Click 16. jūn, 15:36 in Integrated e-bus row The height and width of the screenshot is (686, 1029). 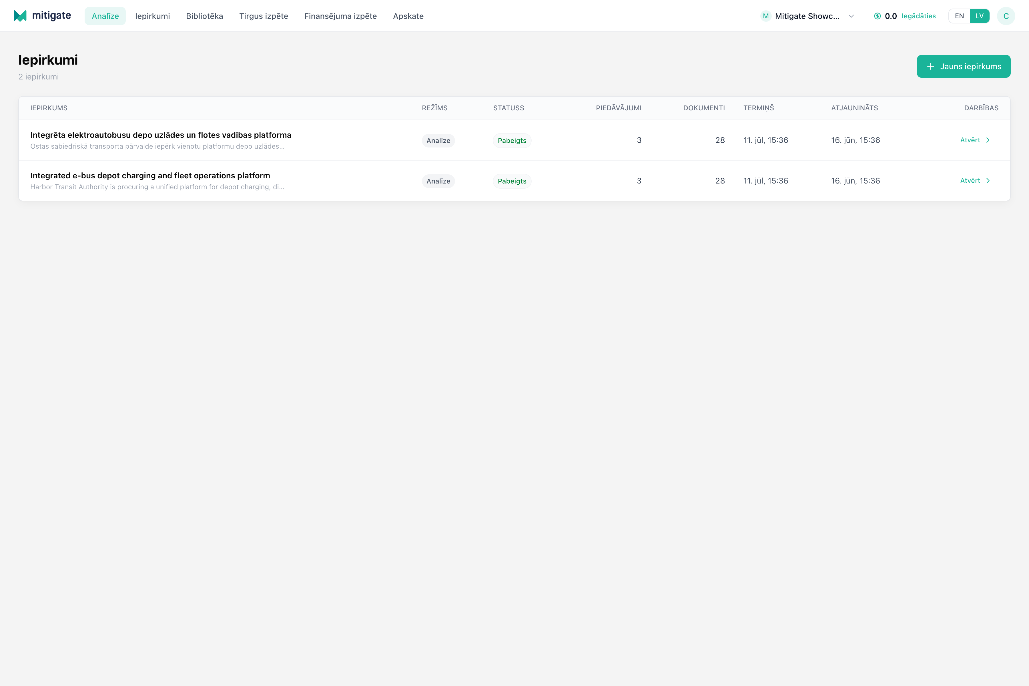pyautogui.click(x=855, y=181)
